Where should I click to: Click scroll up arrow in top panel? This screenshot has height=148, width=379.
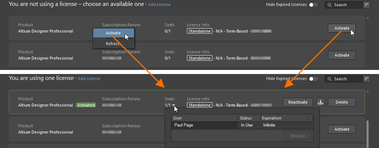coord(368,18)
